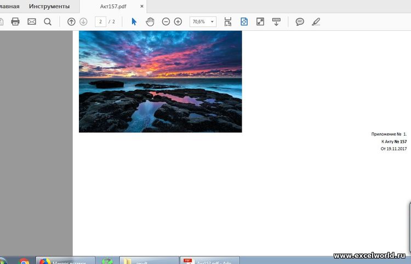Select the highlighter pen tool
The image size is (411, 264).
(316, 21)
